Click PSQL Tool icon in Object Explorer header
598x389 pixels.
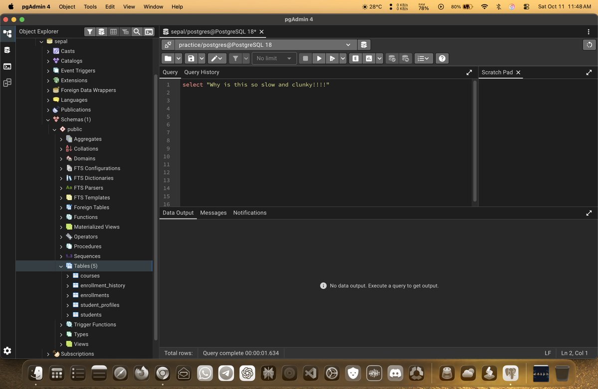149,31
